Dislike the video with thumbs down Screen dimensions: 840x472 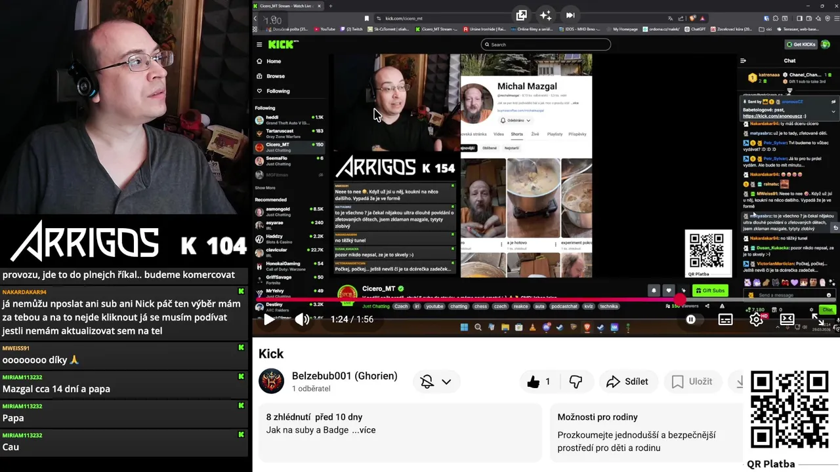point(576,382)
